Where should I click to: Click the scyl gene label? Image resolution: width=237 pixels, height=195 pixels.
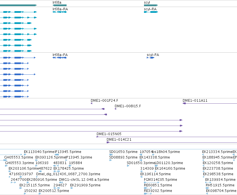tap(147, 3)
